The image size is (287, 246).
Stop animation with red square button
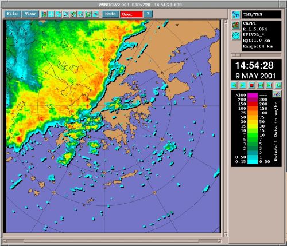252,85
